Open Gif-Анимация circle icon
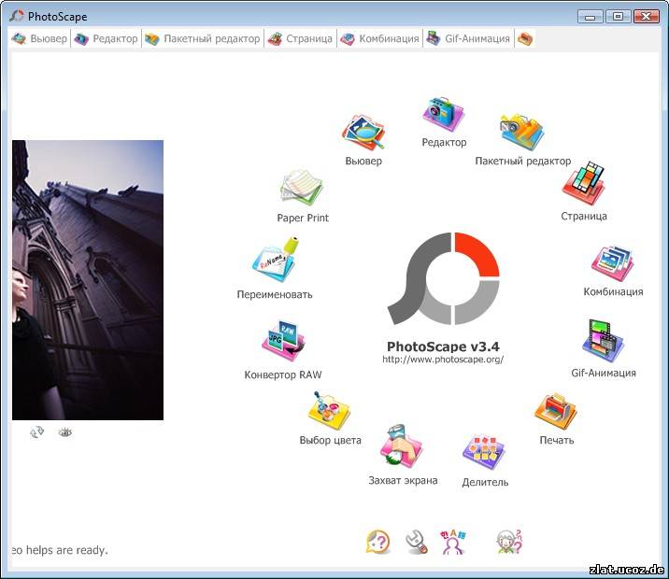Viewport: 669px width, 579px height. click(603, 342)
